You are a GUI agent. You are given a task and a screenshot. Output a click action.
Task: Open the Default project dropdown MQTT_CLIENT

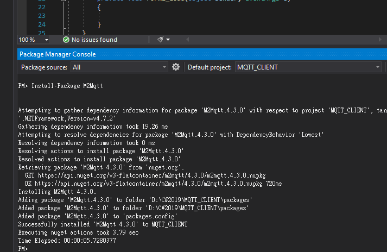(x=308, y=67)
